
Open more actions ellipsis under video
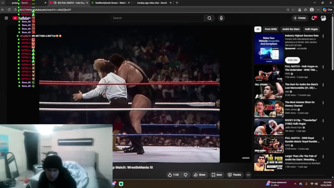[x=248, y=175]
